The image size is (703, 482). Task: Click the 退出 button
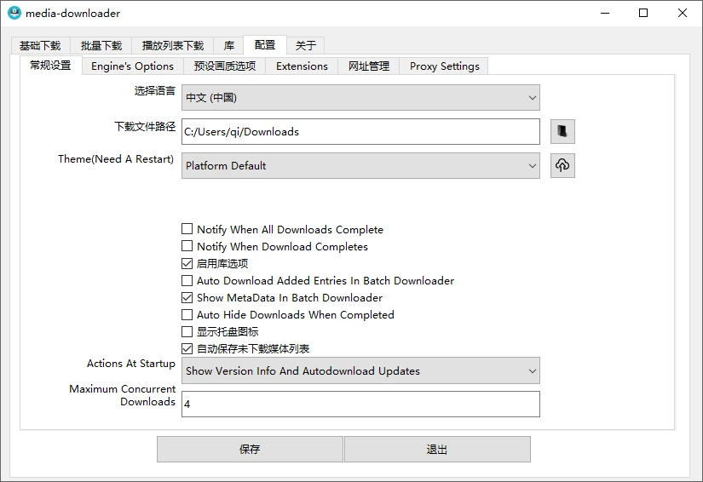[x=437, y=449]
